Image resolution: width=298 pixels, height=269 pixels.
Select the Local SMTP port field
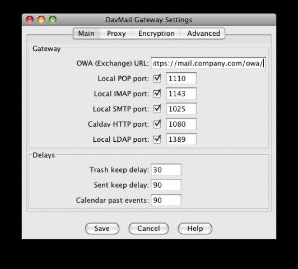(x=181, y=109)
